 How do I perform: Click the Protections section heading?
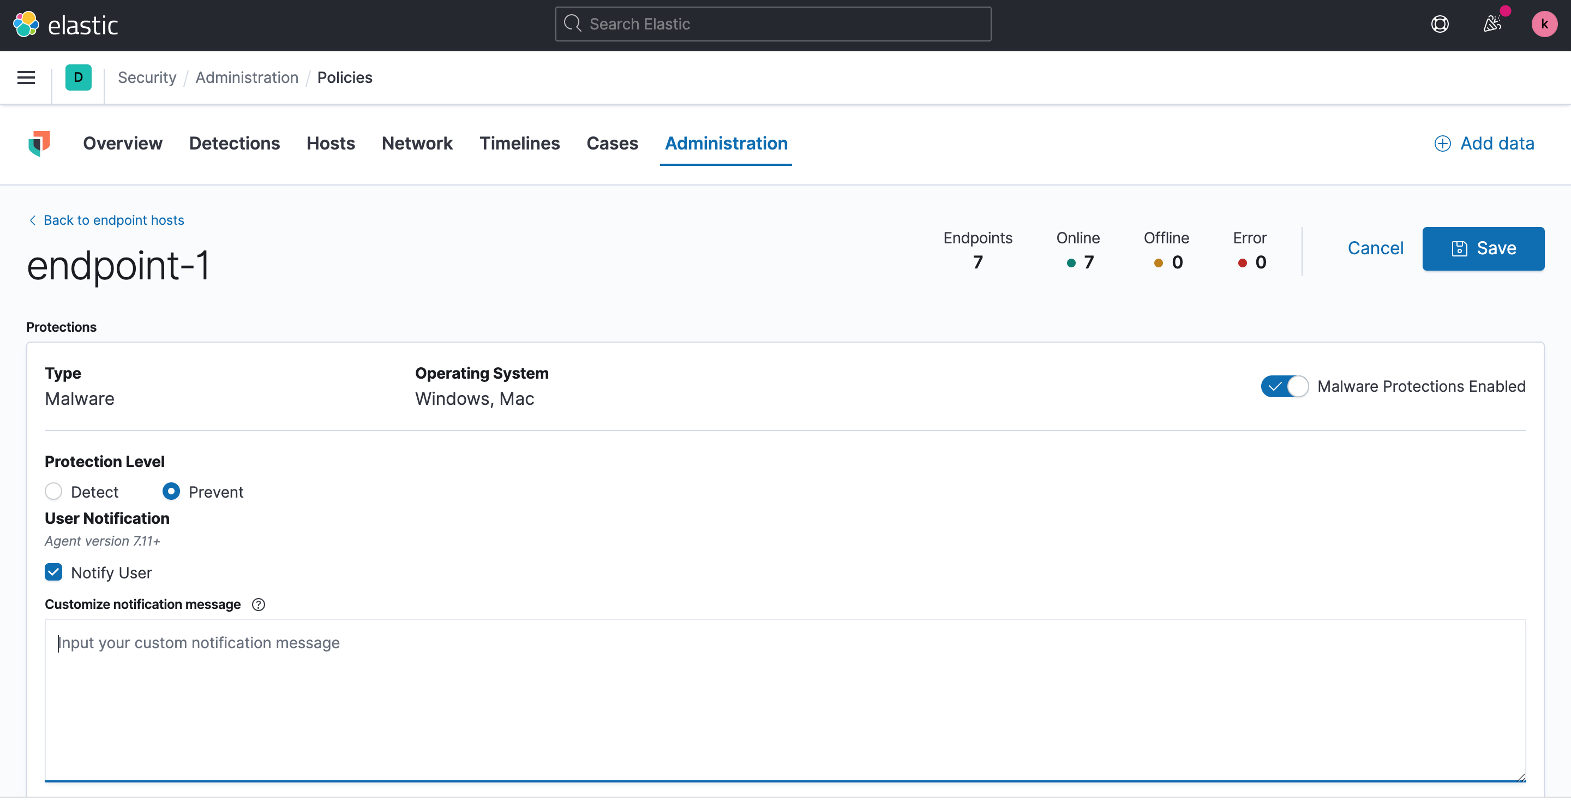point(61,327)
